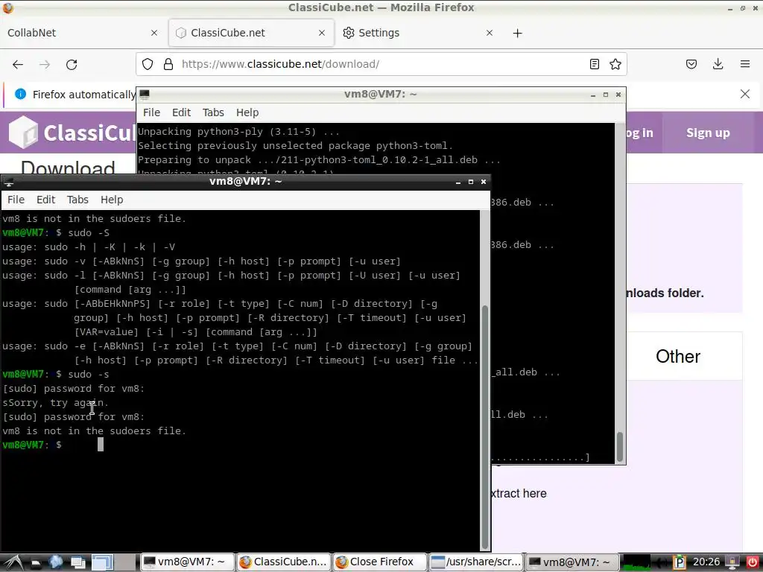Switch to the CollabNet tab
This screenshot has width=763, height=572.
point(83,33)
